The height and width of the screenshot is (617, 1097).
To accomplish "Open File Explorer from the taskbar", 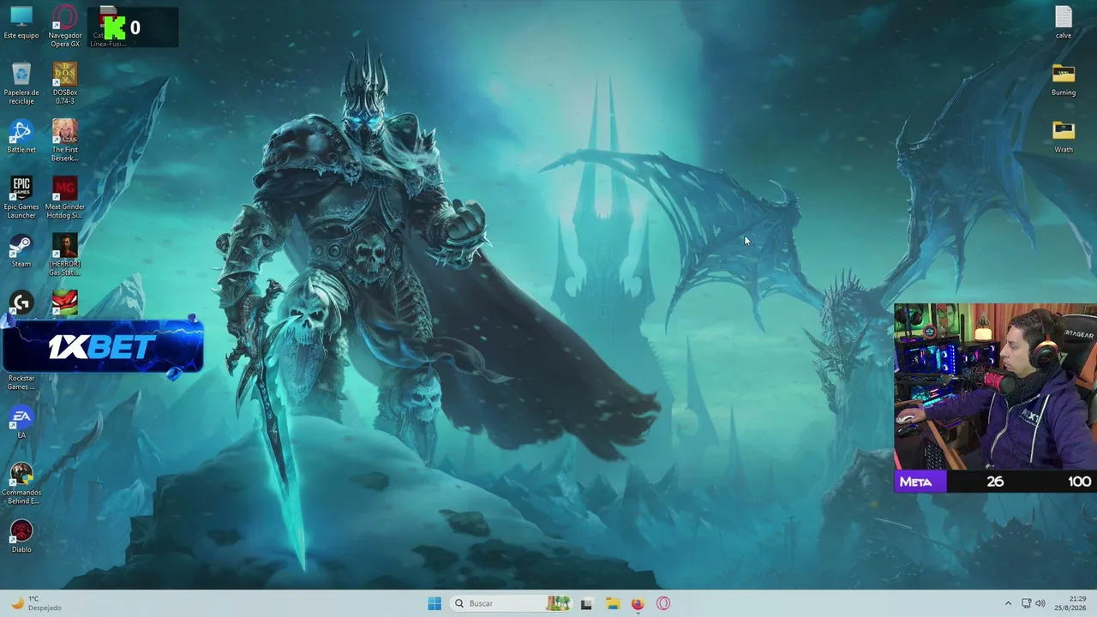I will click(x=612, y=603).
